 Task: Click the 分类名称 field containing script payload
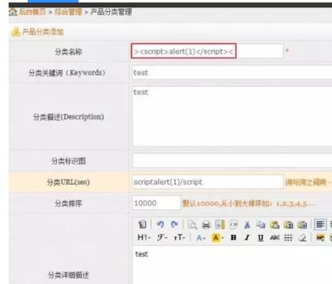tap(207, 51)
